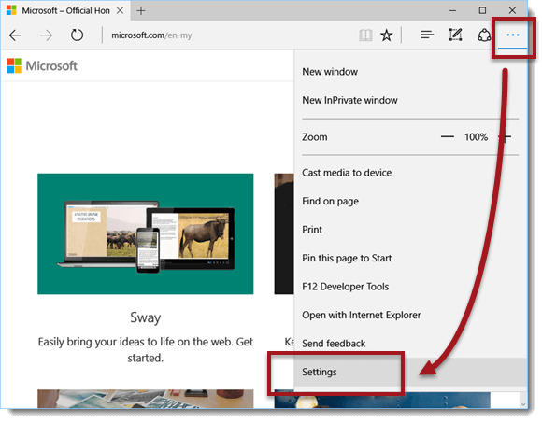This screenshot has height=423, width=542.
Task: Maximize the Edge window
Action: [482, 10]
